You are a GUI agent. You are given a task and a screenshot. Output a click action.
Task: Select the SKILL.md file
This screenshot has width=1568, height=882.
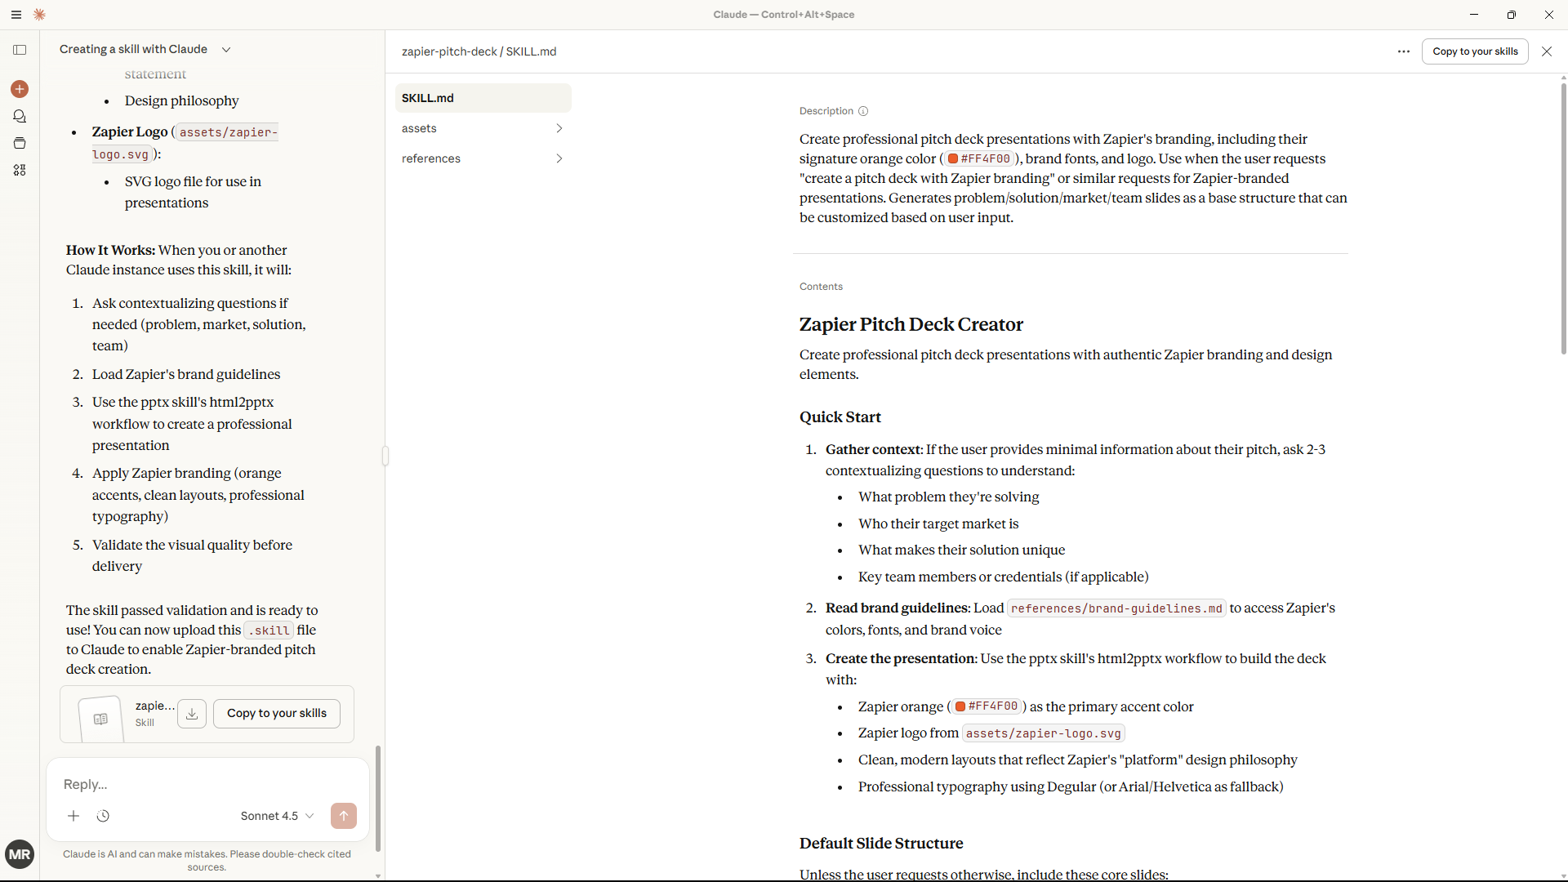tap(482, 98)
